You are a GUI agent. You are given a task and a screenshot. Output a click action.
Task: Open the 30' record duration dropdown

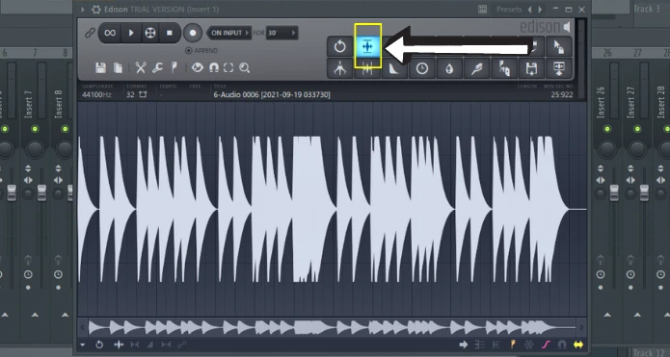281,33
